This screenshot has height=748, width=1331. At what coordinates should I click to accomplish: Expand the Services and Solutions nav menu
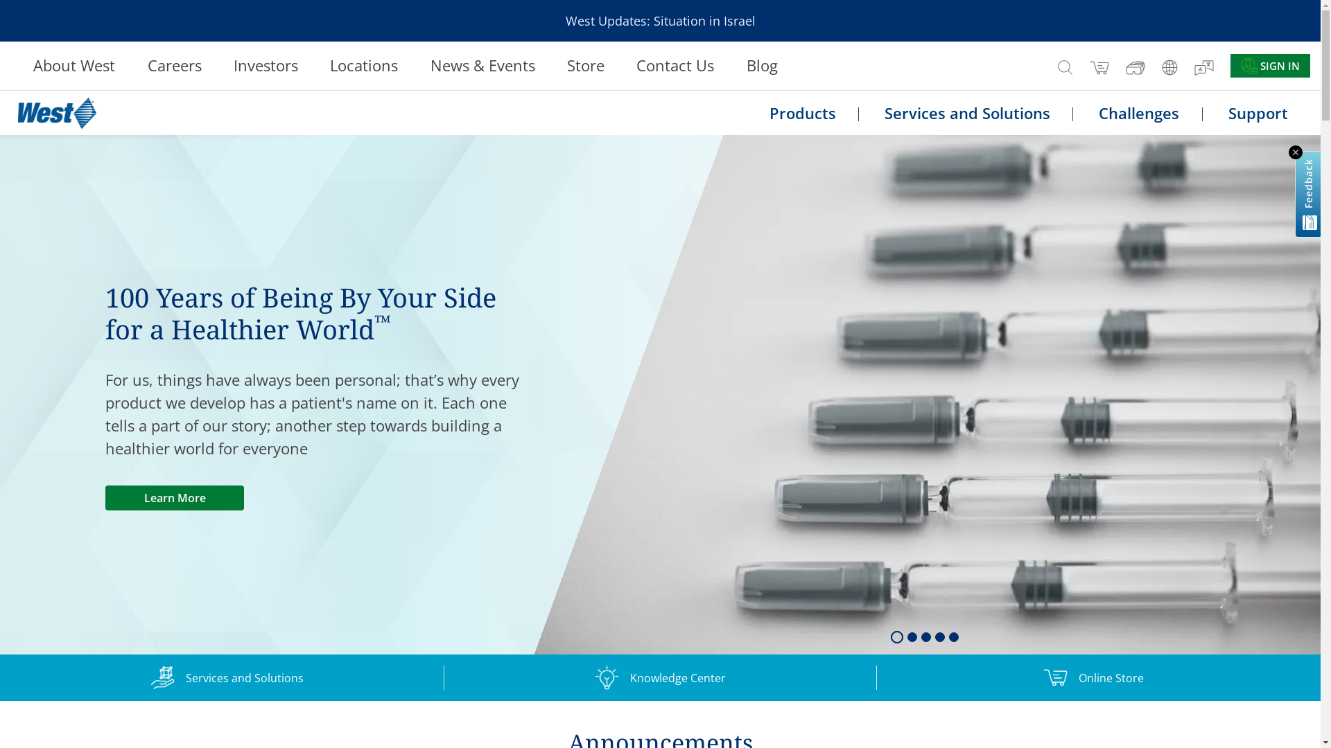[966, 113]
